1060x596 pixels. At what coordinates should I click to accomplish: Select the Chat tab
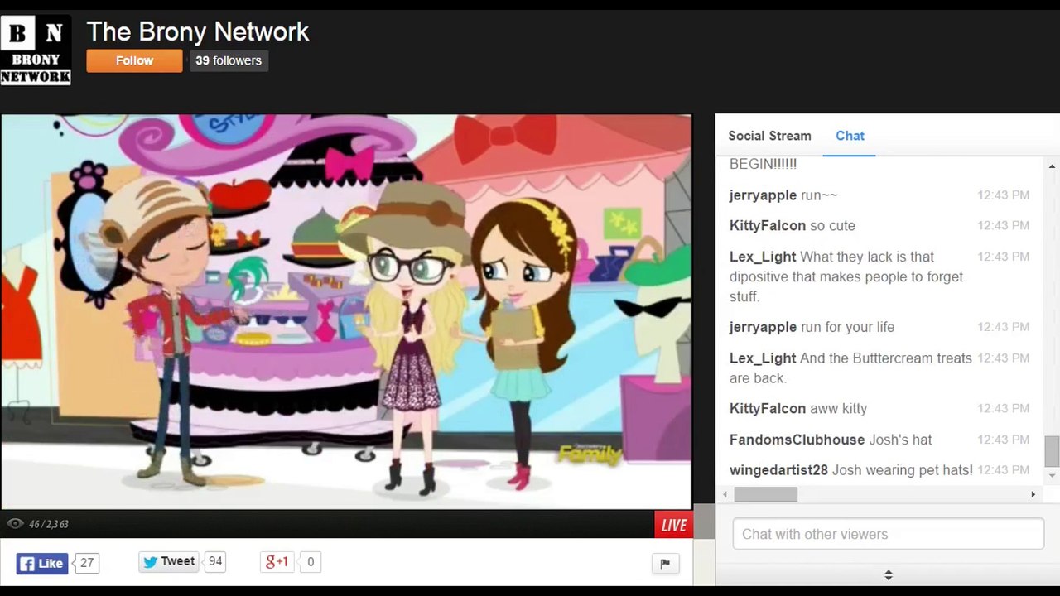pyautogui.click(x=850, y=136)
